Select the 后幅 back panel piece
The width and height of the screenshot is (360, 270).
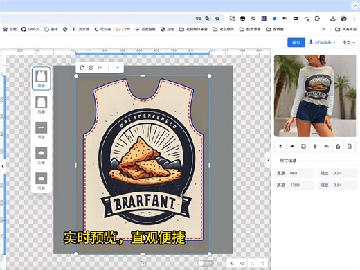point(41,105)
